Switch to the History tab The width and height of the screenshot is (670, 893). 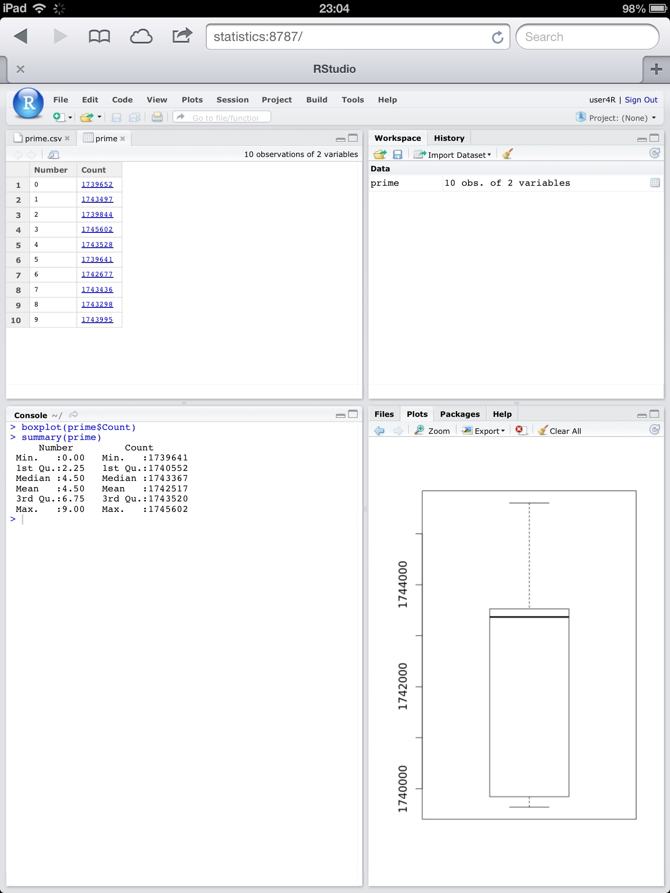click(x=449, y=138)
